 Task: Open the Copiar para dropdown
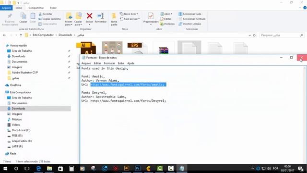[78, 23]
